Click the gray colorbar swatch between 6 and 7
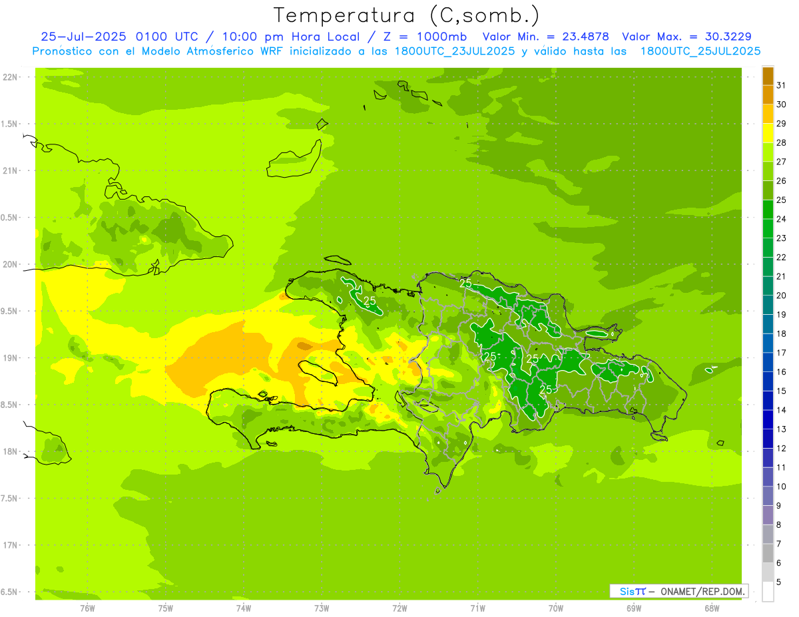 click(x=768, y=553)
